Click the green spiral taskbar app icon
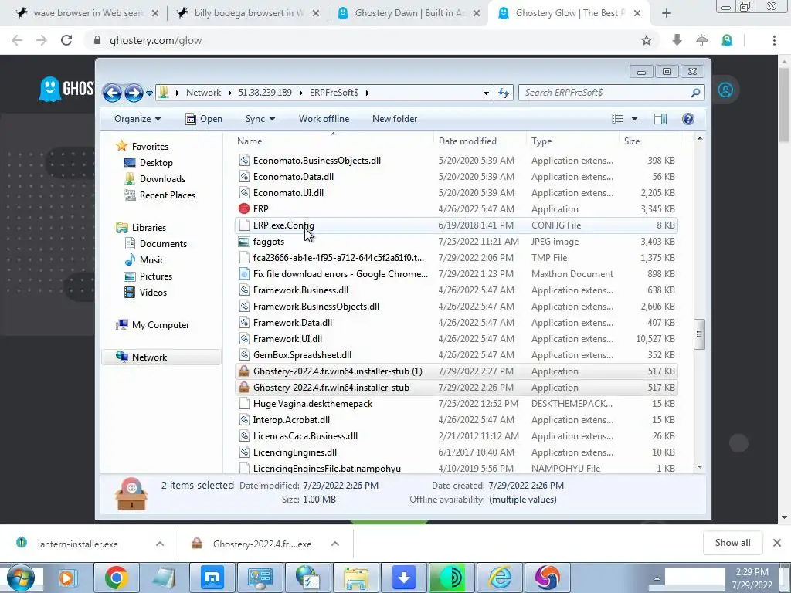Viewport: 791px width, 593px height. pyautogui.click(x=452, y=578)
